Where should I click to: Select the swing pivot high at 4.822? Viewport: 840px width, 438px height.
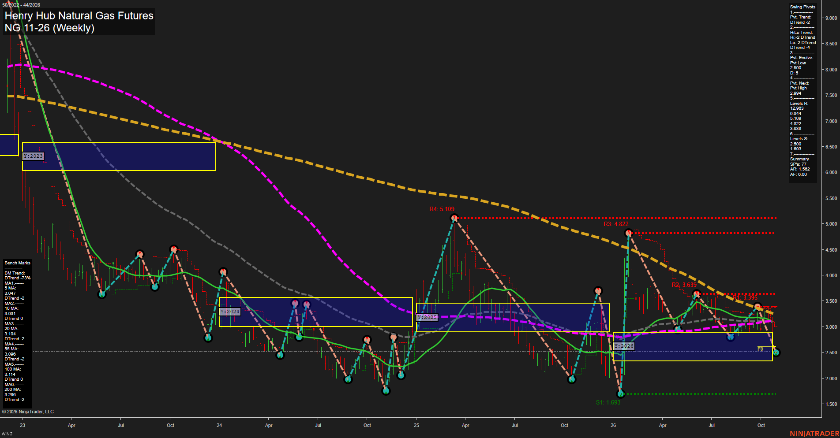tap(629, 233)
